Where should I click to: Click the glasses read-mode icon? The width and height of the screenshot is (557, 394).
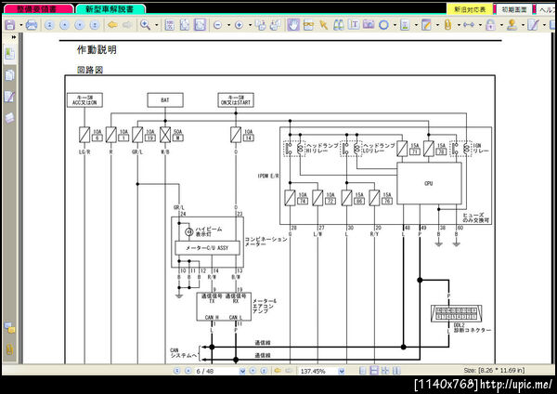[308, 25]
